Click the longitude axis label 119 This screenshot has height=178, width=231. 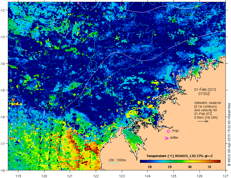tap(18, 176)
